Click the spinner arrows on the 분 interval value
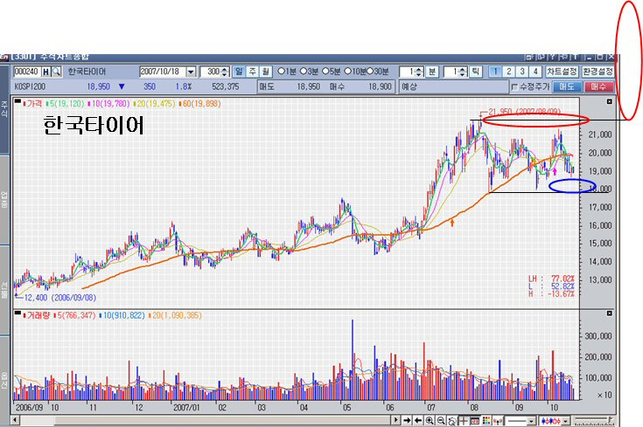The image size is (643, 427). 419,72
